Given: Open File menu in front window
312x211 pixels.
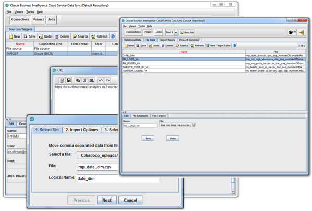Looking at the screenshot, I should (x=125, y=26).
